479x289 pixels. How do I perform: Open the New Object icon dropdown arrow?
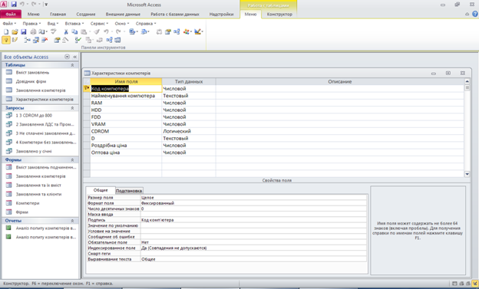(x=191, y=31)
